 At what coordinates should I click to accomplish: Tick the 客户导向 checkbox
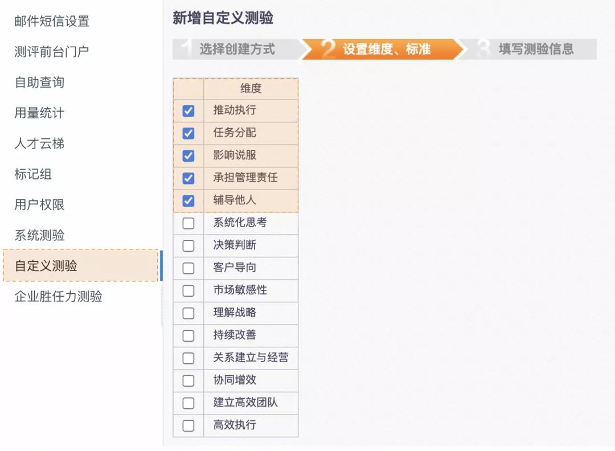(188, 268)
